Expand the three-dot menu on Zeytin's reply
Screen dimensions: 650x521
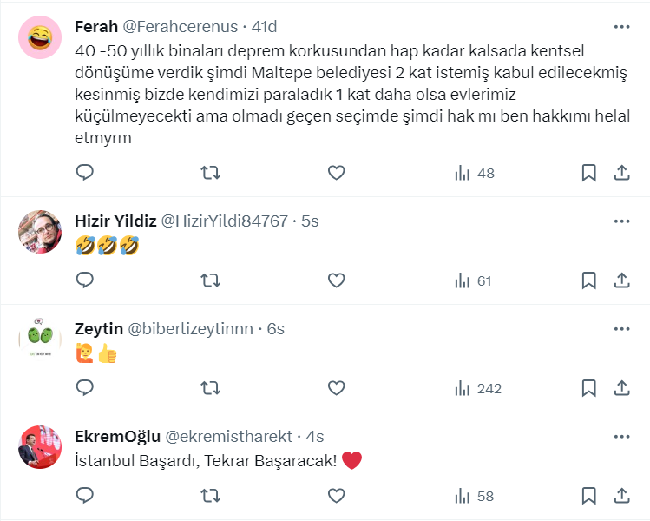621,329
